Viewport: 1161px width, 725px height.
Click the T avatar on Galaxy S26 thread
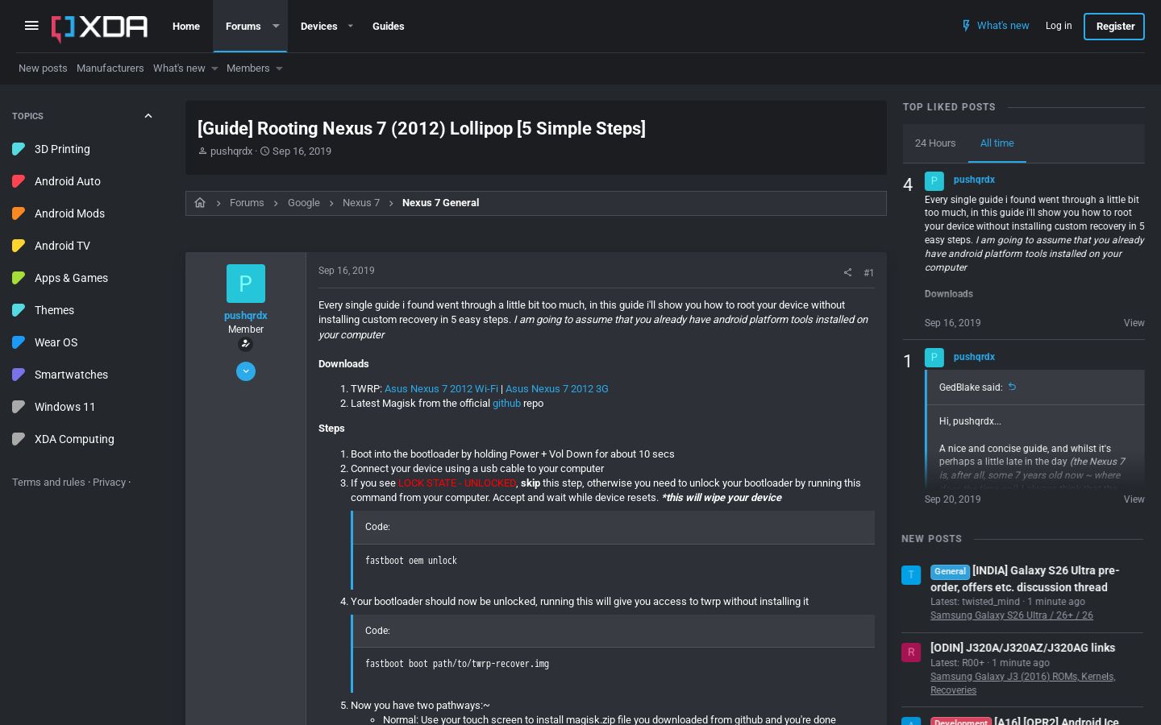pos(911,575)
